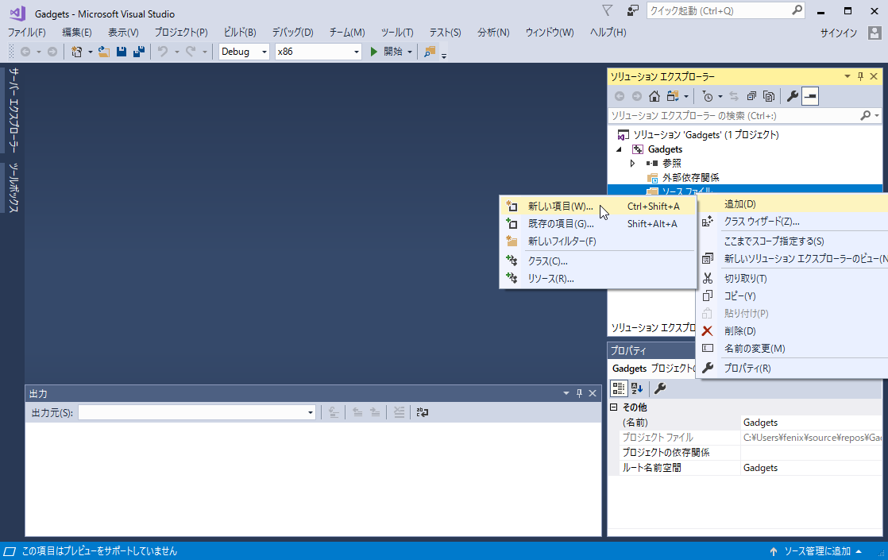Select リソース(R)... in the submenu
The image size is (888, 560).
598,279
